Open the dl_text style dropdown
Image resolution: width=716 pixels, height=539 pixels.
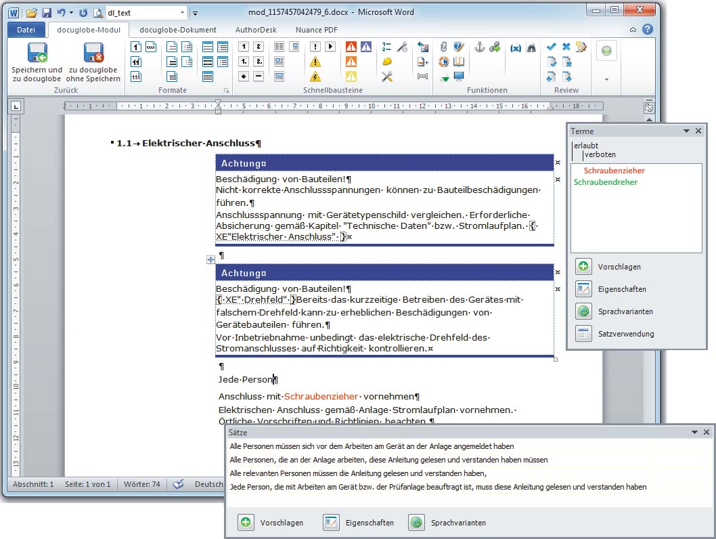[183, 13]
